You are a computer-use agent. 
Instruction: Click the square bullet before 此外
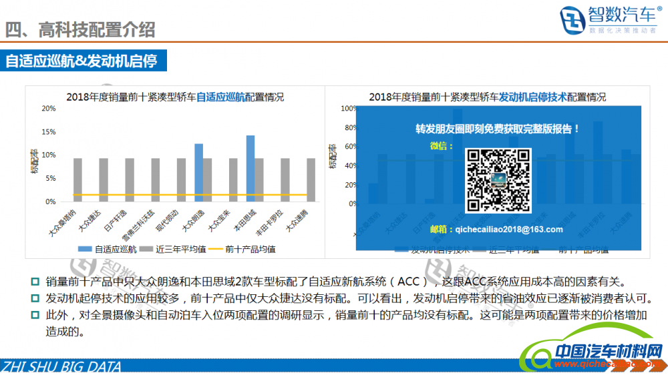[35, 315]
